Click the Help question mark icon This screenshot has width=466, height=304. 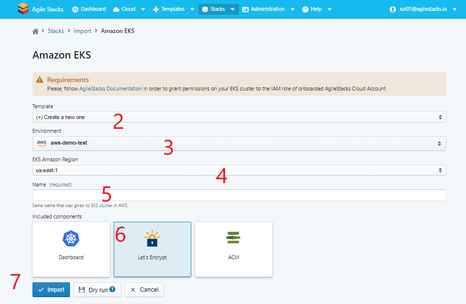coord(305,9)
